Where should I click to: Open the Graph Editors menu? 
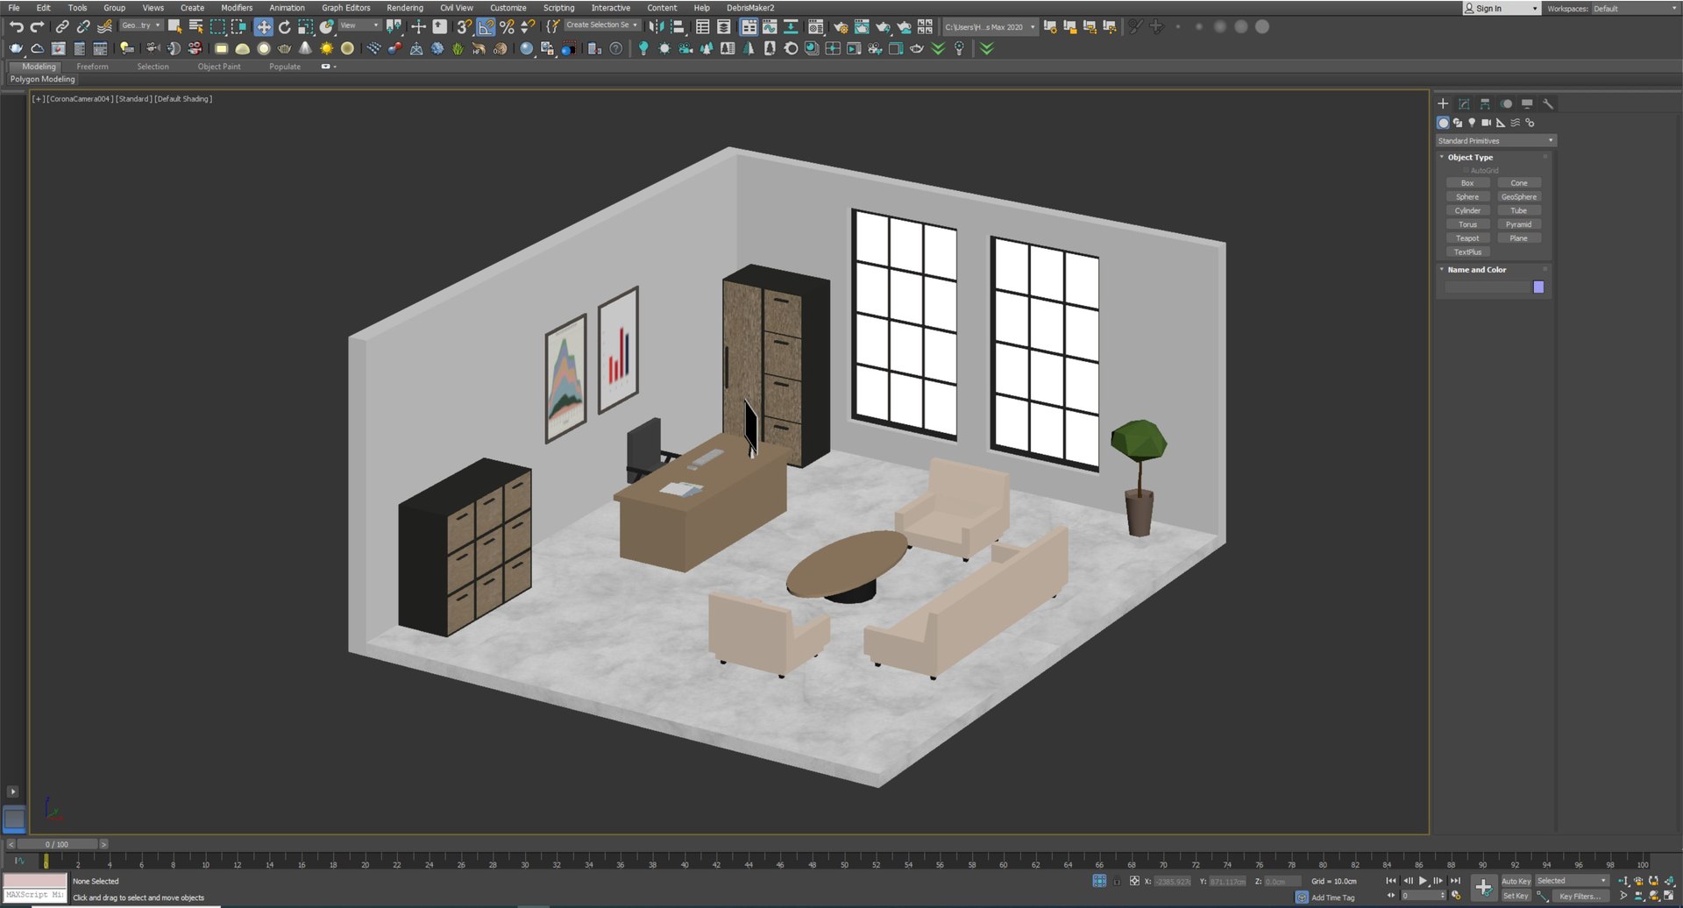click(346, 8)
